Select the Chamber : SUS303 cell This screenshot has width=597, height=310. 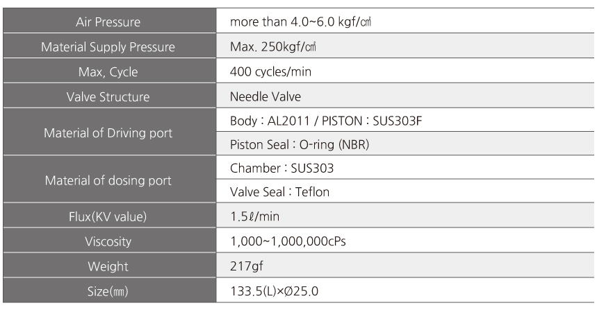tap(405, 167)
